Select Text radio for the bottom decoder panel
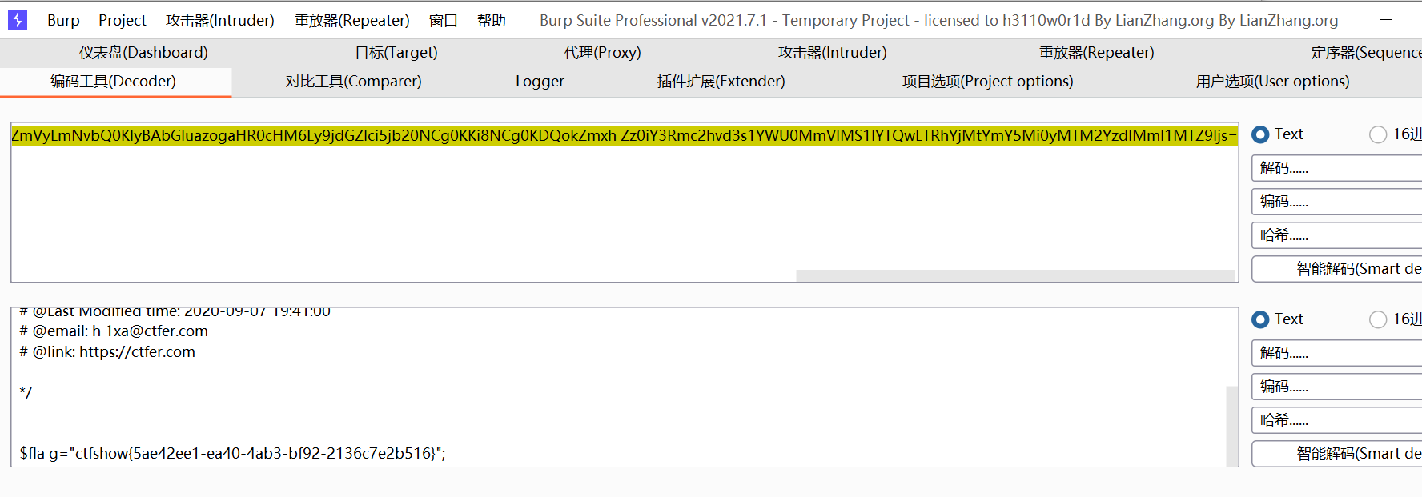 tap(1260, 319)
